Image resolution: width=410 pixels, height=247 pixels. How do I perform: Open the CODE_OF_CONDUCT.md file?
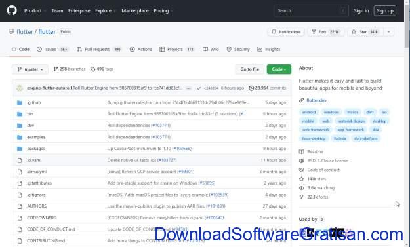51,229
